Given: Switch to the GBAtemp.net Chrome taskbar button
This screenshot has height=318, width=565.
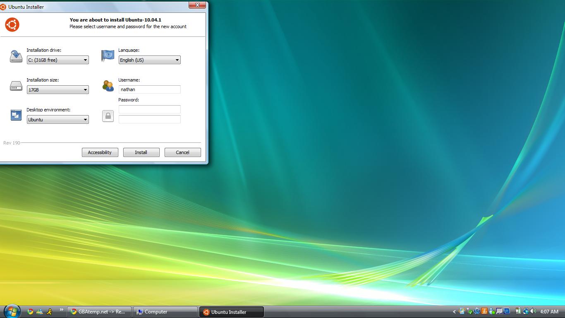Looking at the screenshot, I should pyautogui.click(x=99, y=312).
